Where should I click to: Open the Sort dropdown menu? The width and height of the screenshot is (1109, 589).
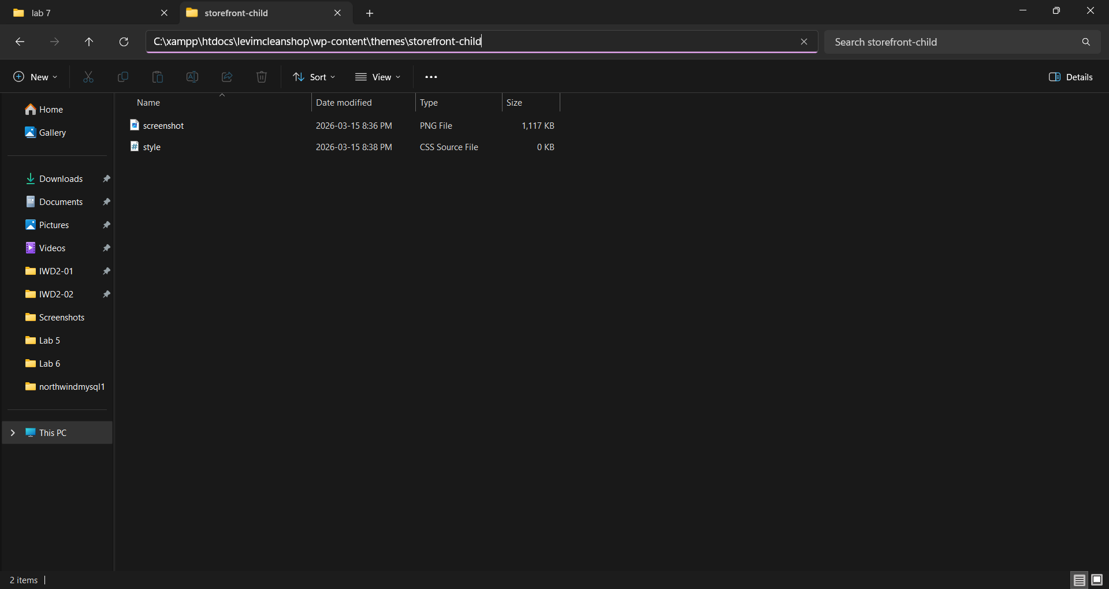click(314, 77)
